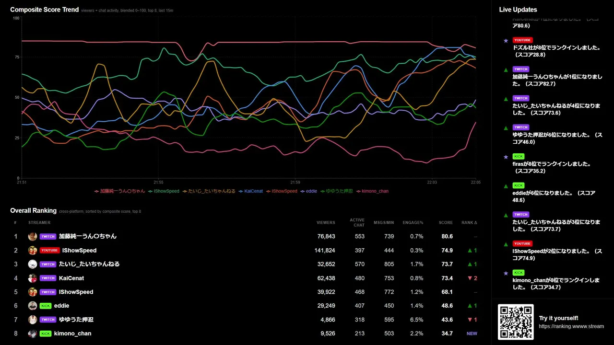The height and width of the screenshot is (345, 614).
Task: Click the up-arrow beside the ゆゆうた押忍 6位 update
Action: pyautogui.click(x=506, y=128)
